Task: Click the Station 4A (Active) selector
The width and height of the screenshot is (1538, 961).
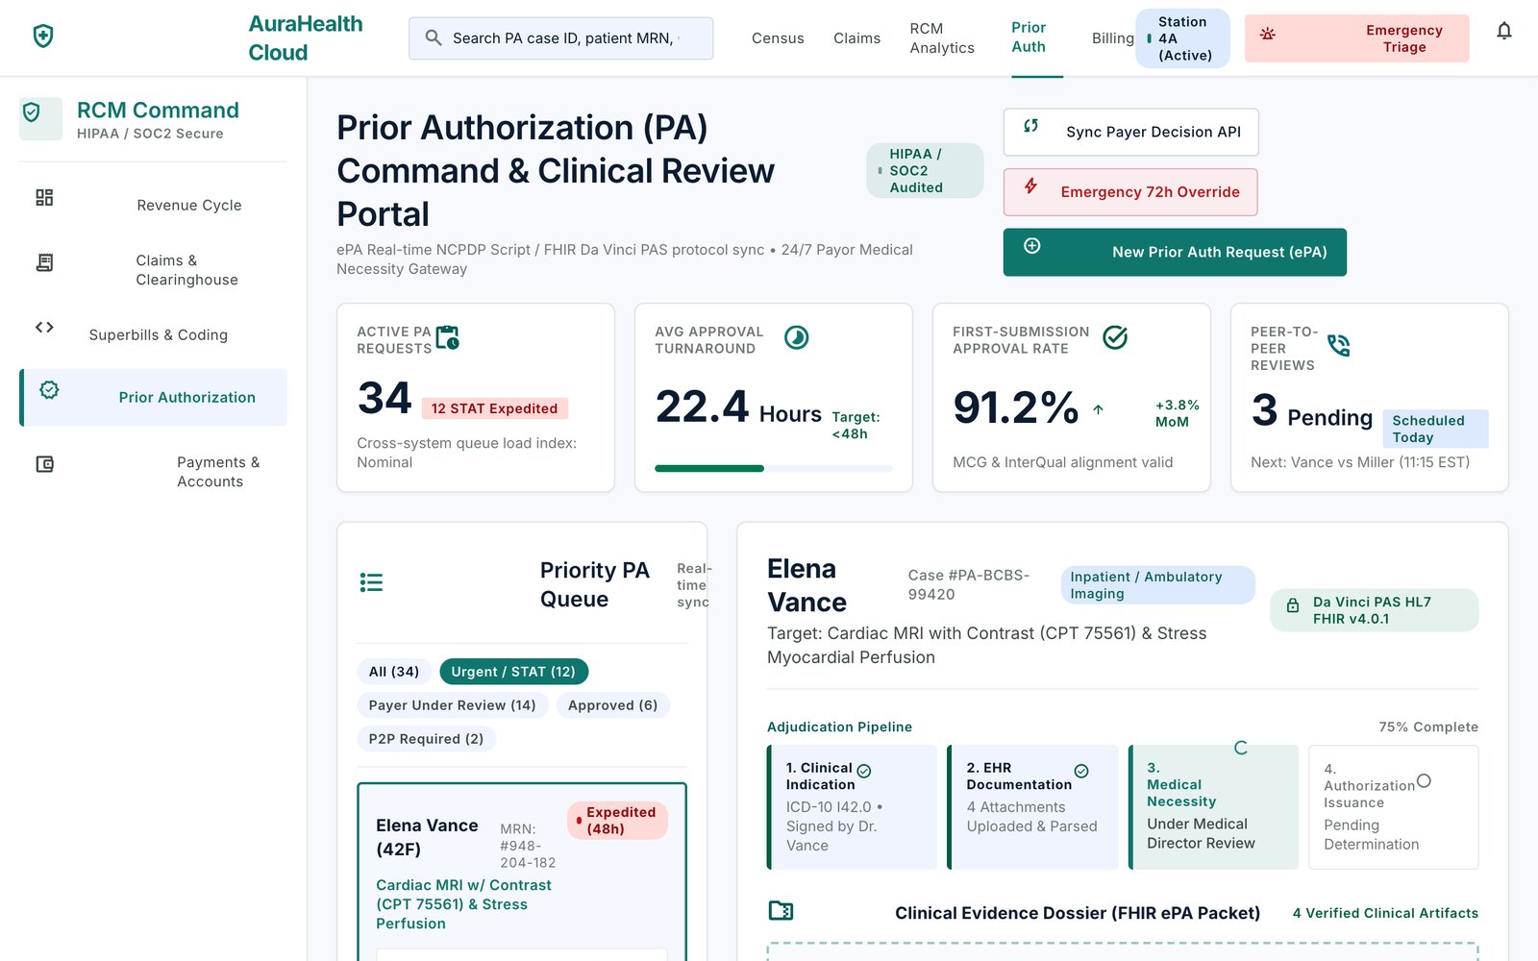Action: pyautogui.click(x=1182, y=38)
